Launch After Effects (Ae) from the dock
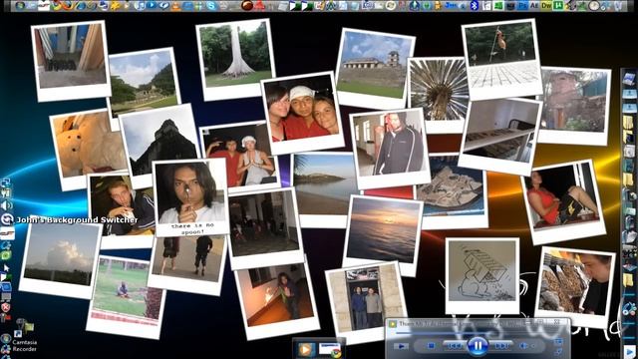This screenshot has height=359, width=638. point(534,6)
